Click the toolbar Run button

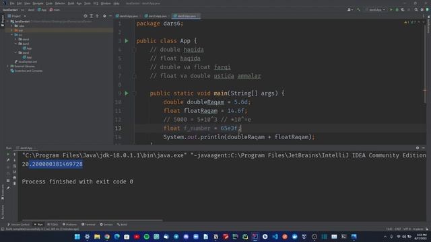[391, 9]
